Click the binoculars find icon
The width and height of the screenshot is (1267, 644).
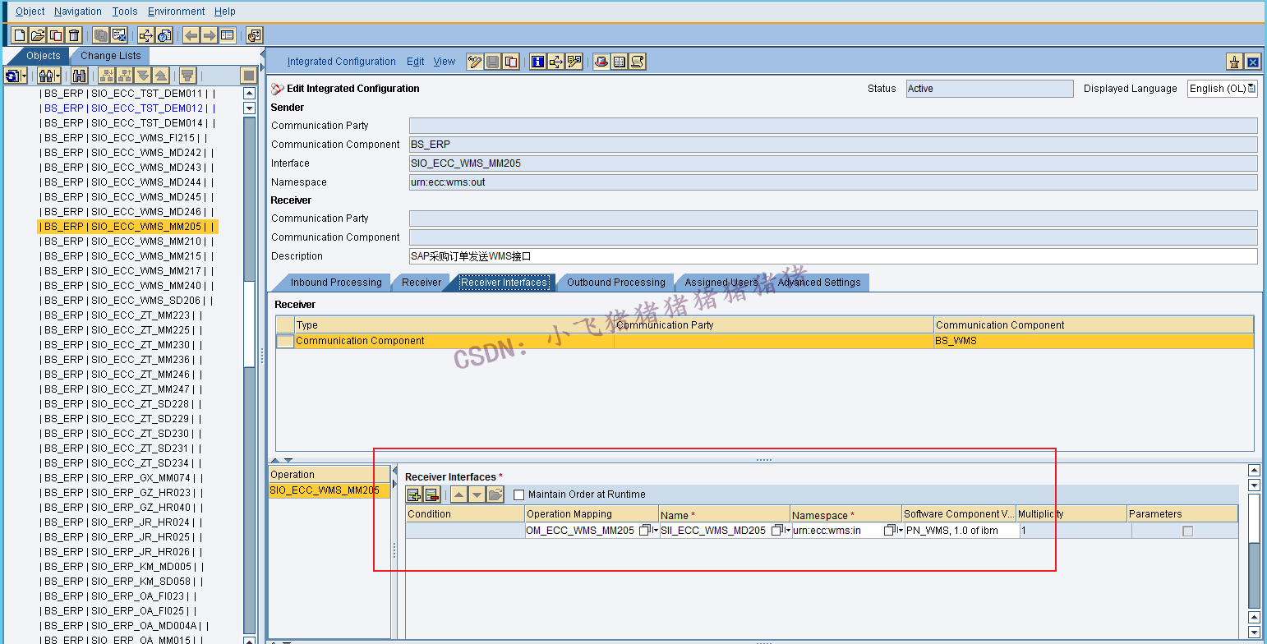[80, 76]
